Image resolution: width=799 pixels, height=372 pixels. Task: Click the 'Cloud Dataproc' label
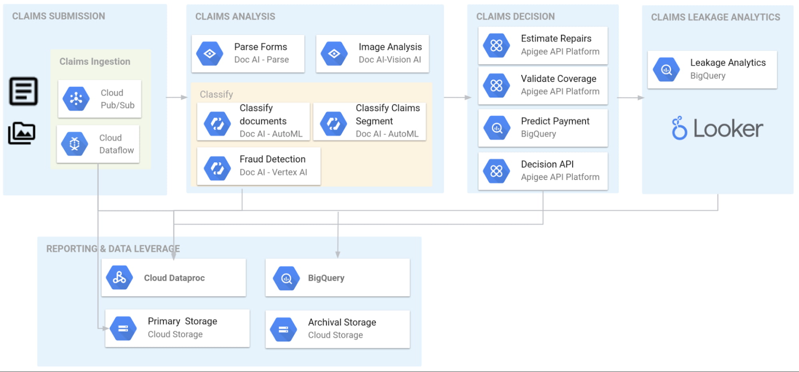pos(174,278)
